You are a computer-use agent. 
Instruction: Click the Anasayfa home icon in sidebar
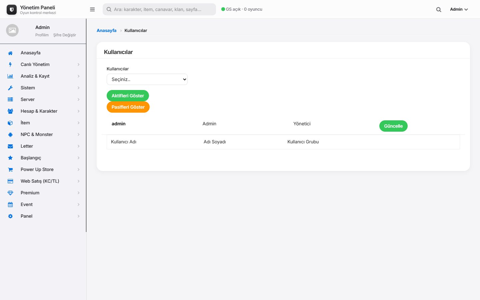coord(10,53)
